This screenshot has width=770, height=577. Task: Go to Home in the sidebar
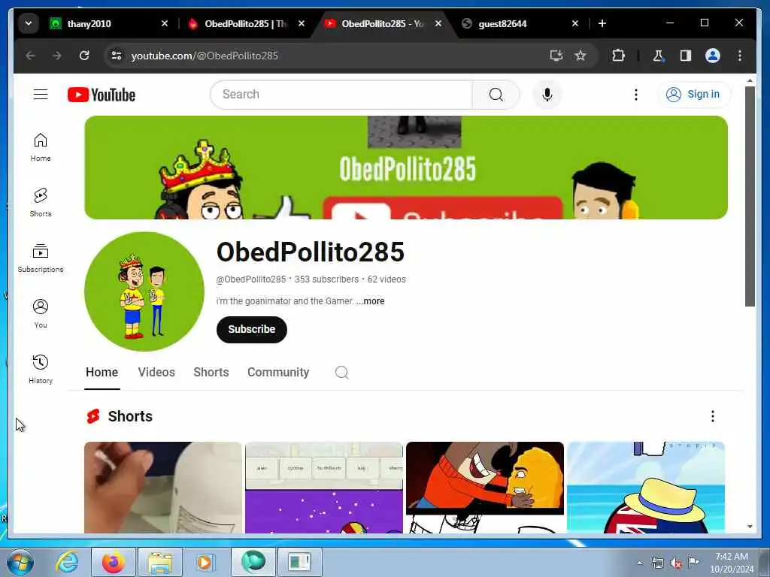click(41, 147)
